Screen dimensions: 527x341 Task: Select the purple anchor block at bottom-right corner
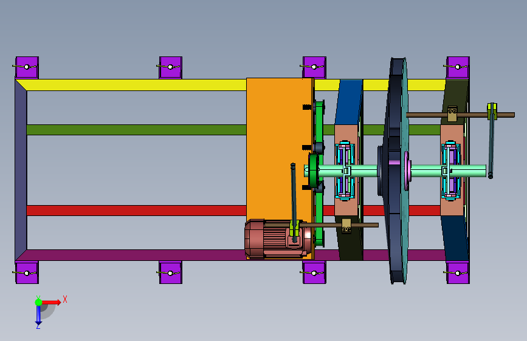458,272
